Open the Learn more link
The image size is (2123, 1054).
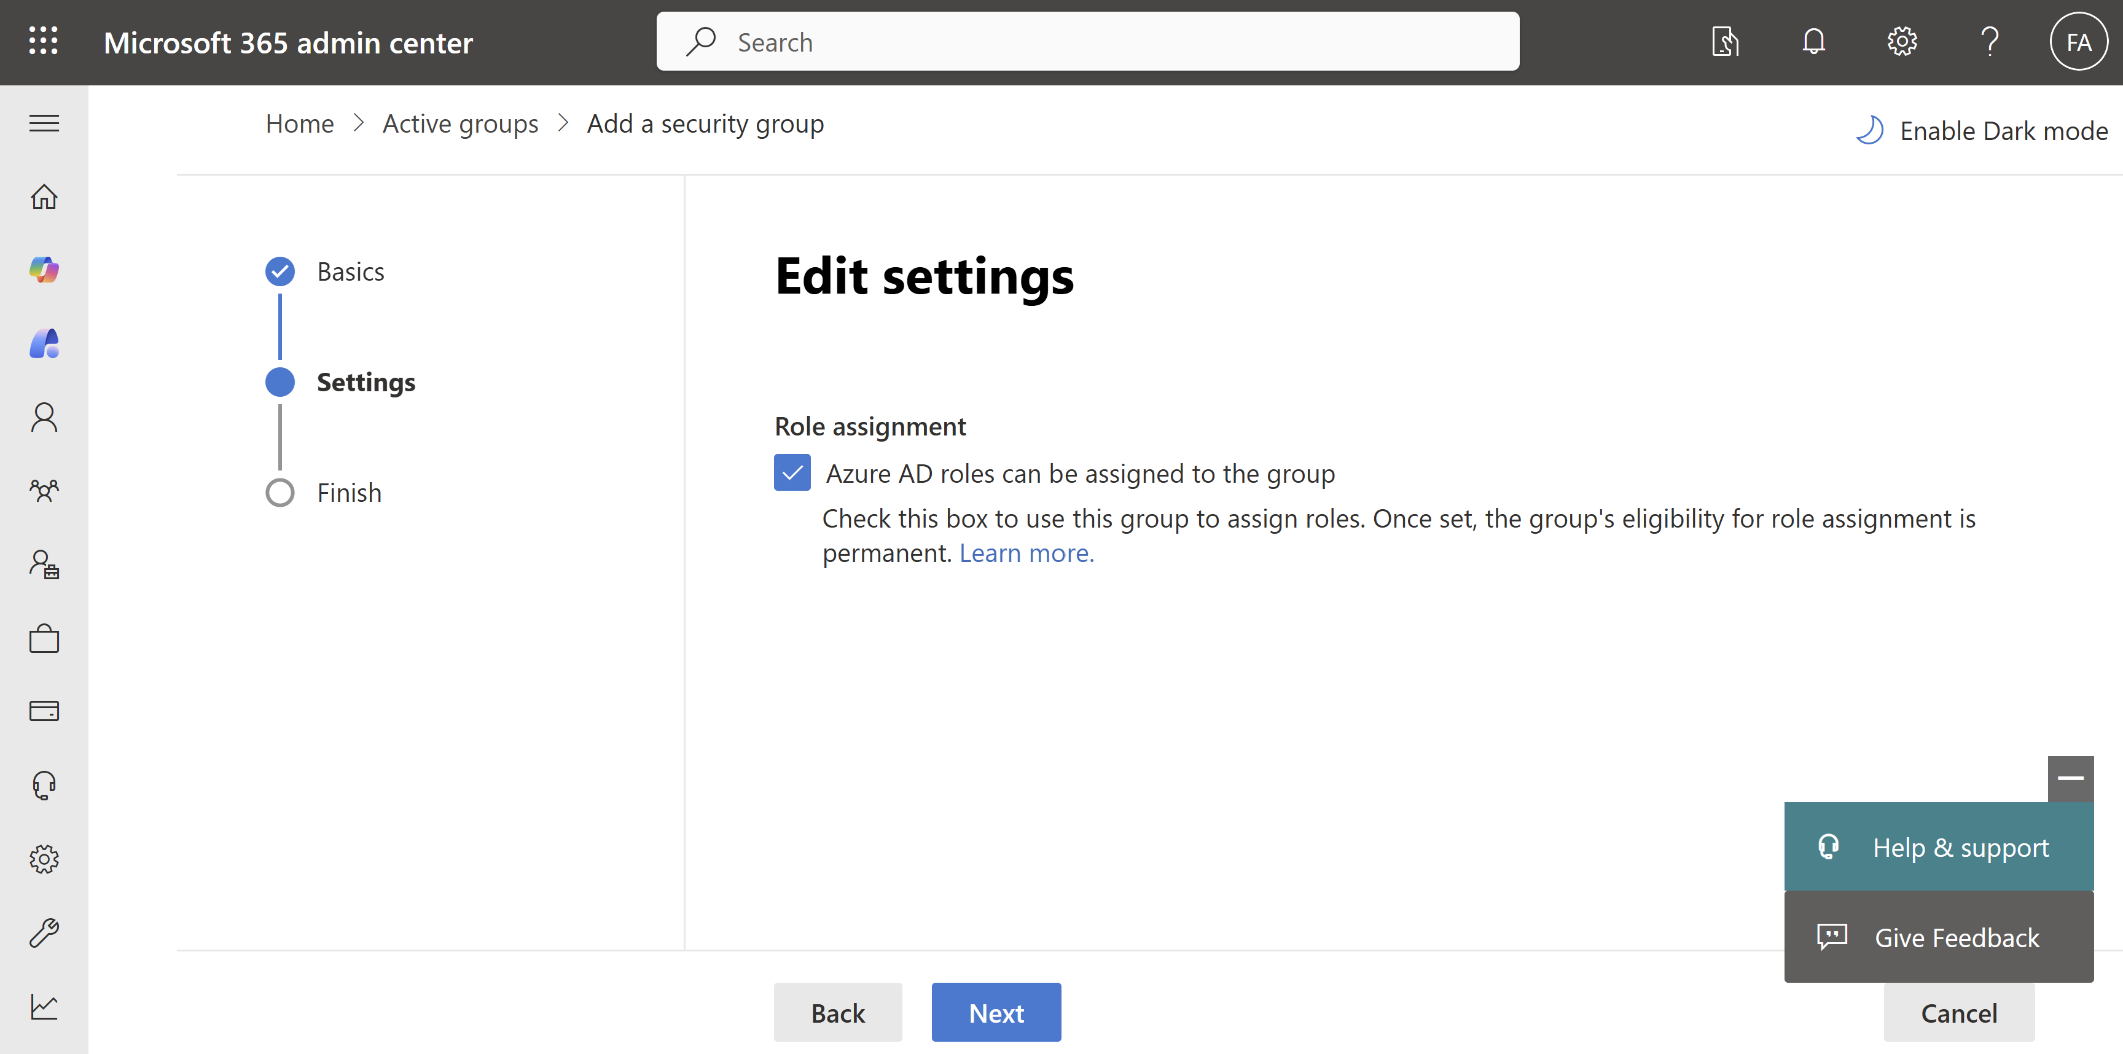point(1026,553)
